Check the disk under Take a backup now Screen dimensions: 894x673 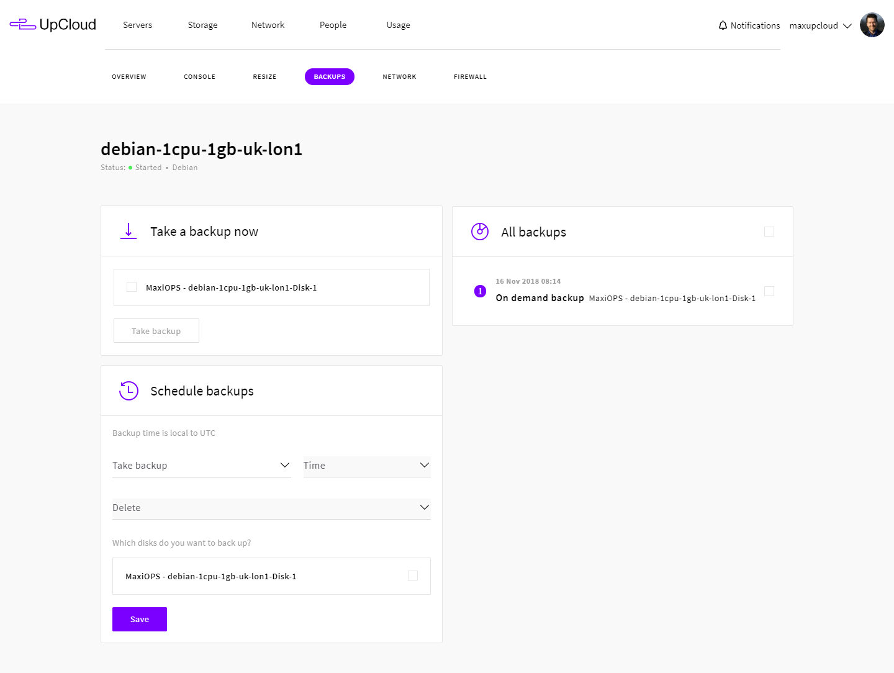(132, 287)
